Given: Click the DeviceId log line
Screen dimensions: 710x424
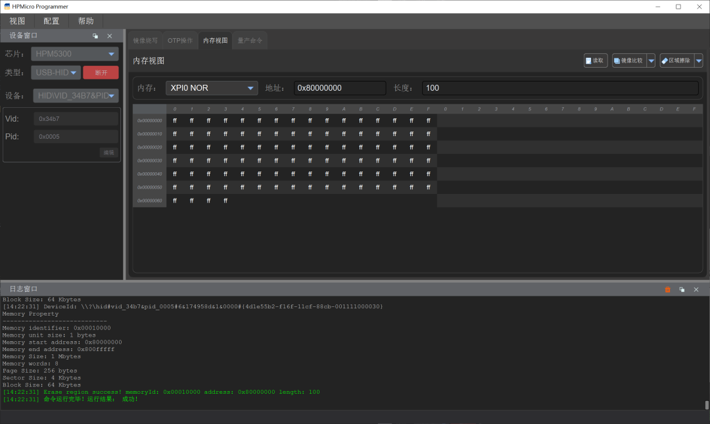Looking at the screenshot, I should pyautogui.click(x=193, y=307).
